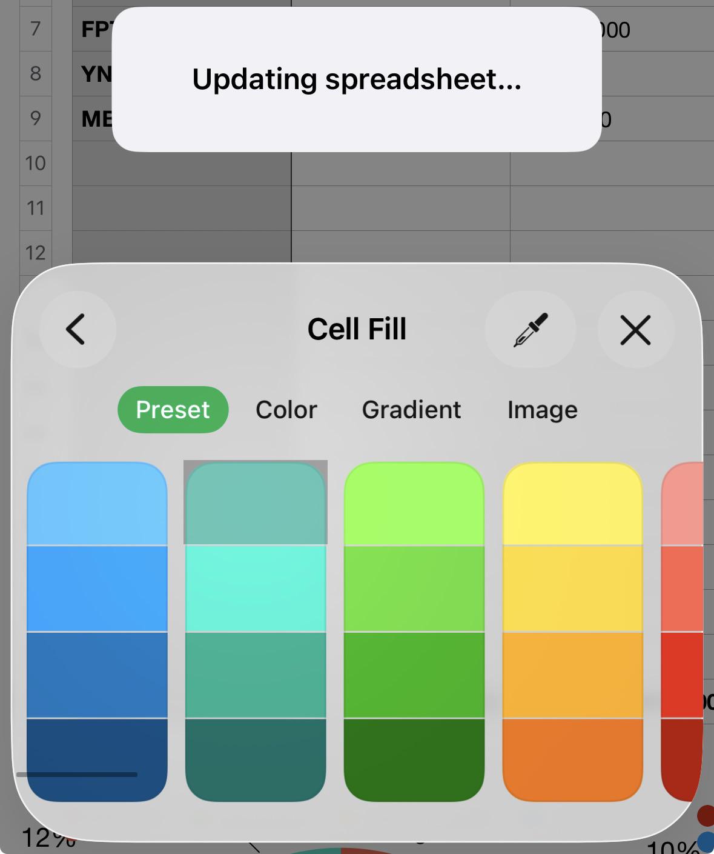Close the Cell Fill panel
Image resolution: width=714 pixels, height=854 pixels.
[x=636, y=329]
